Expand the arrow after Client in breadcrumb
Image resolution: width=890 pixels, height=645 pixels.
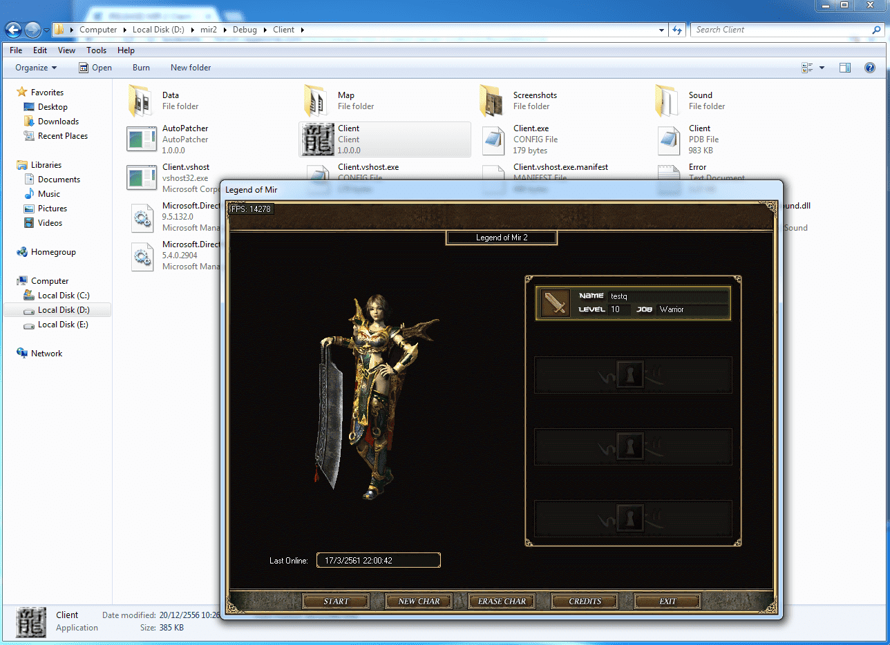click(x=303, y=30)
